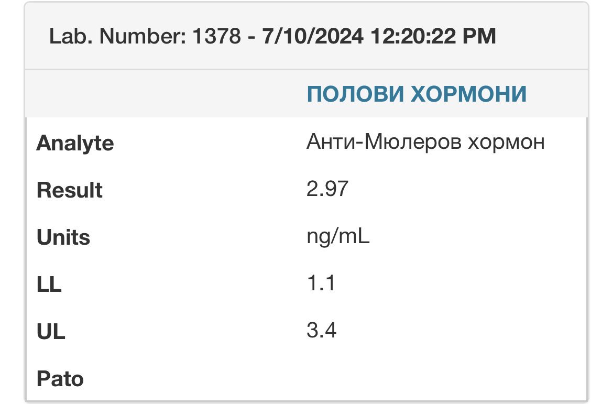
Task: Select the lower limit value 1.1
Action: 321,283
